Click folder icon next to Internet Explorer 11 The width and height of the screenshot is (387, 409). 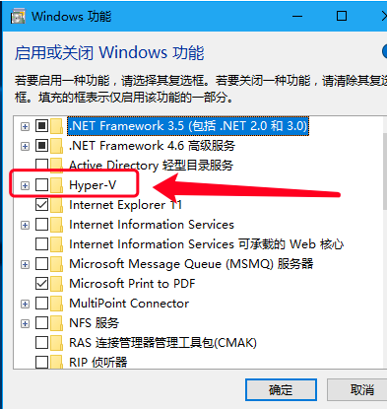(x=56, y=205)
